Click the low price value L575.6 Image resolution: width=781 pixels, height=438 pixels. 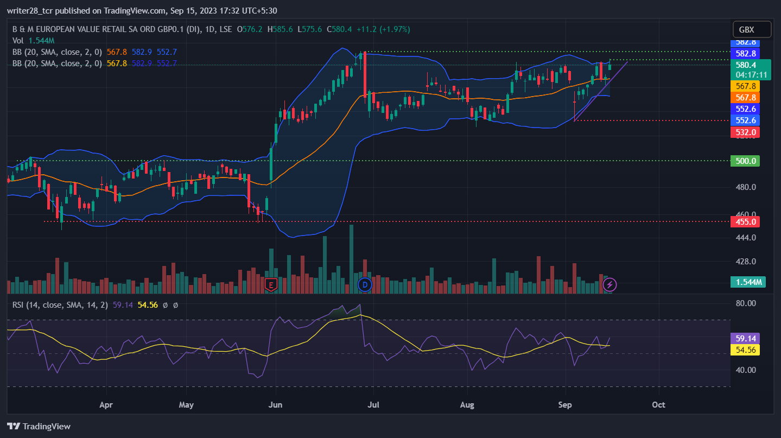point(310,29)
